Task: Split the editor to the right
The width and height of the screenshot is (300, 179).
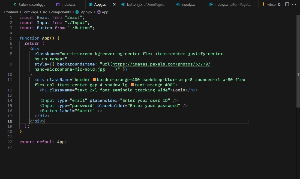Action: [287, 4]
